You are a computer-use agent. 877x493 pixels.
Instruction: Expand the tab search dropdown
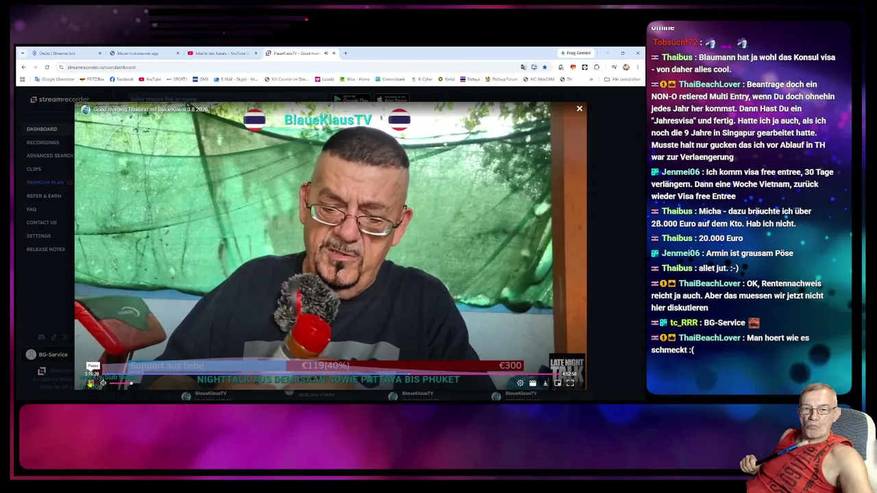[23, 53]
